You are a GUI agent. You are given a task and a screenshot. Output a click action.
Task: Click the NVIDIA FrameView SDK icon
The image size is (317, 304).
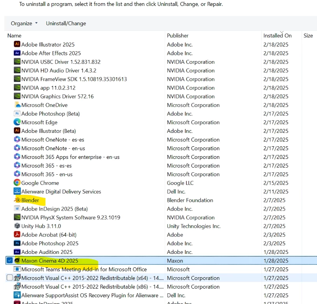pos(17,79)
